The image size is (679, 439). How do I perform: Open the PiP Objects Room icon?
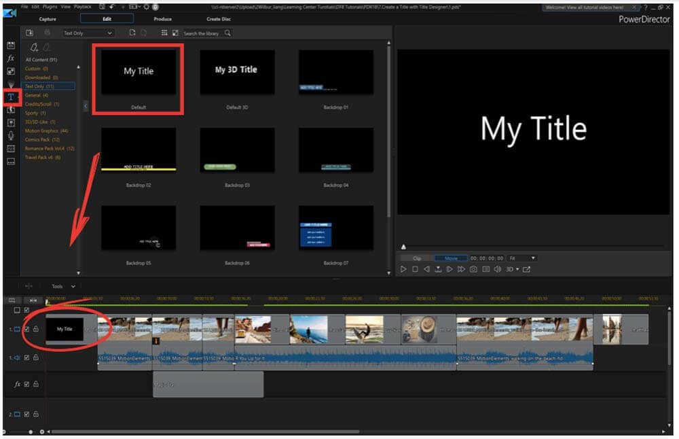(x=12, y=71)
